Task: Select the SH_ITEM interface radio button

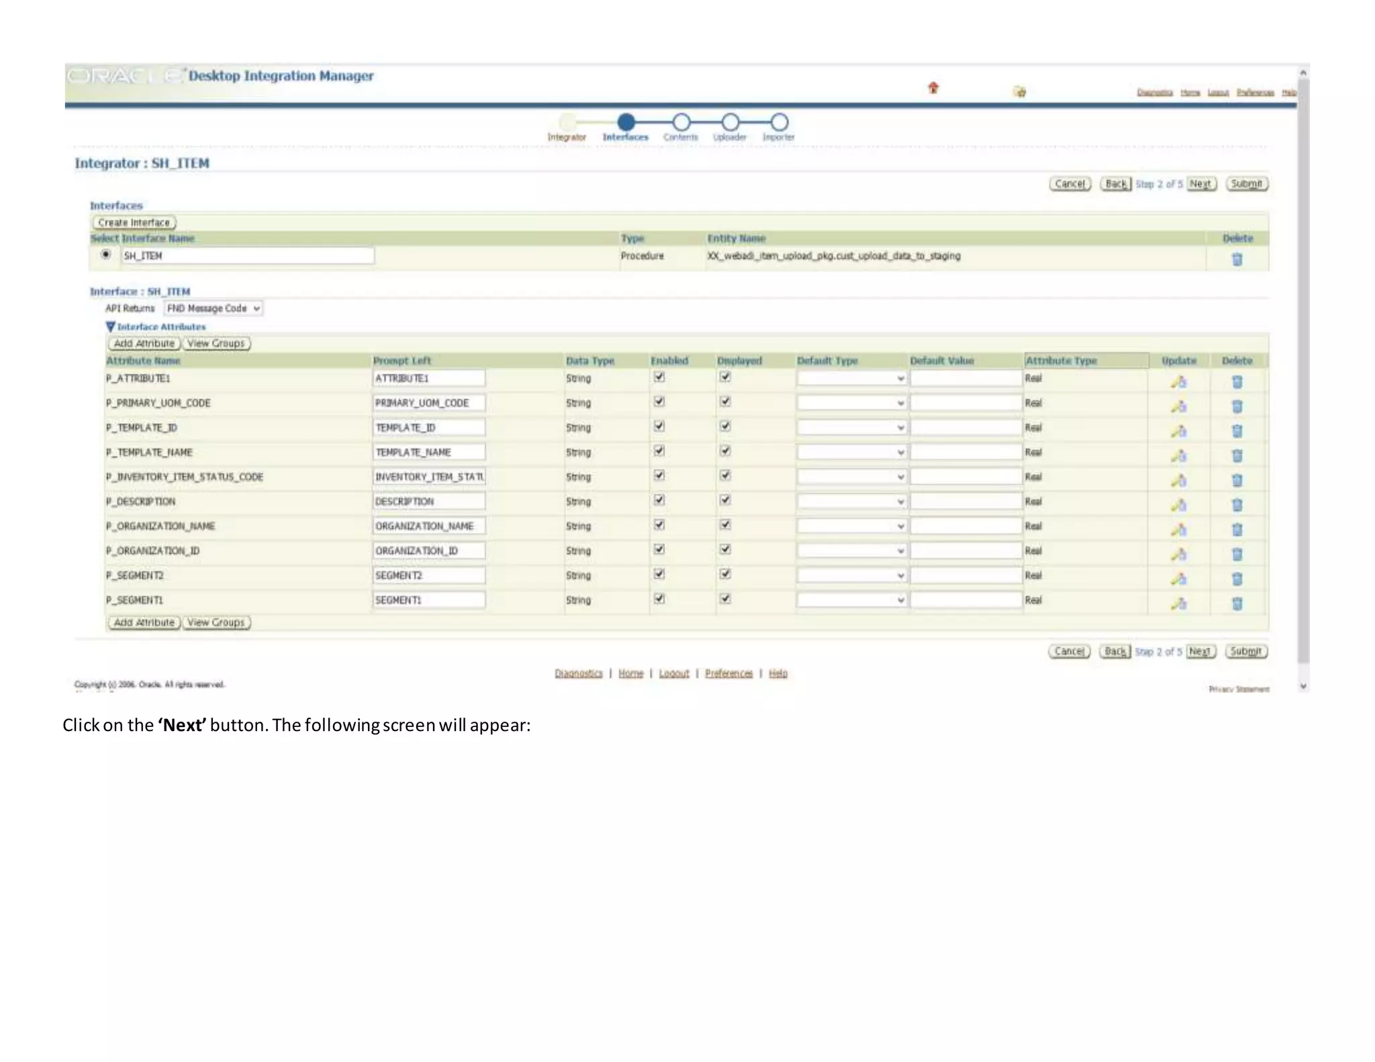Action: point(105,254)
